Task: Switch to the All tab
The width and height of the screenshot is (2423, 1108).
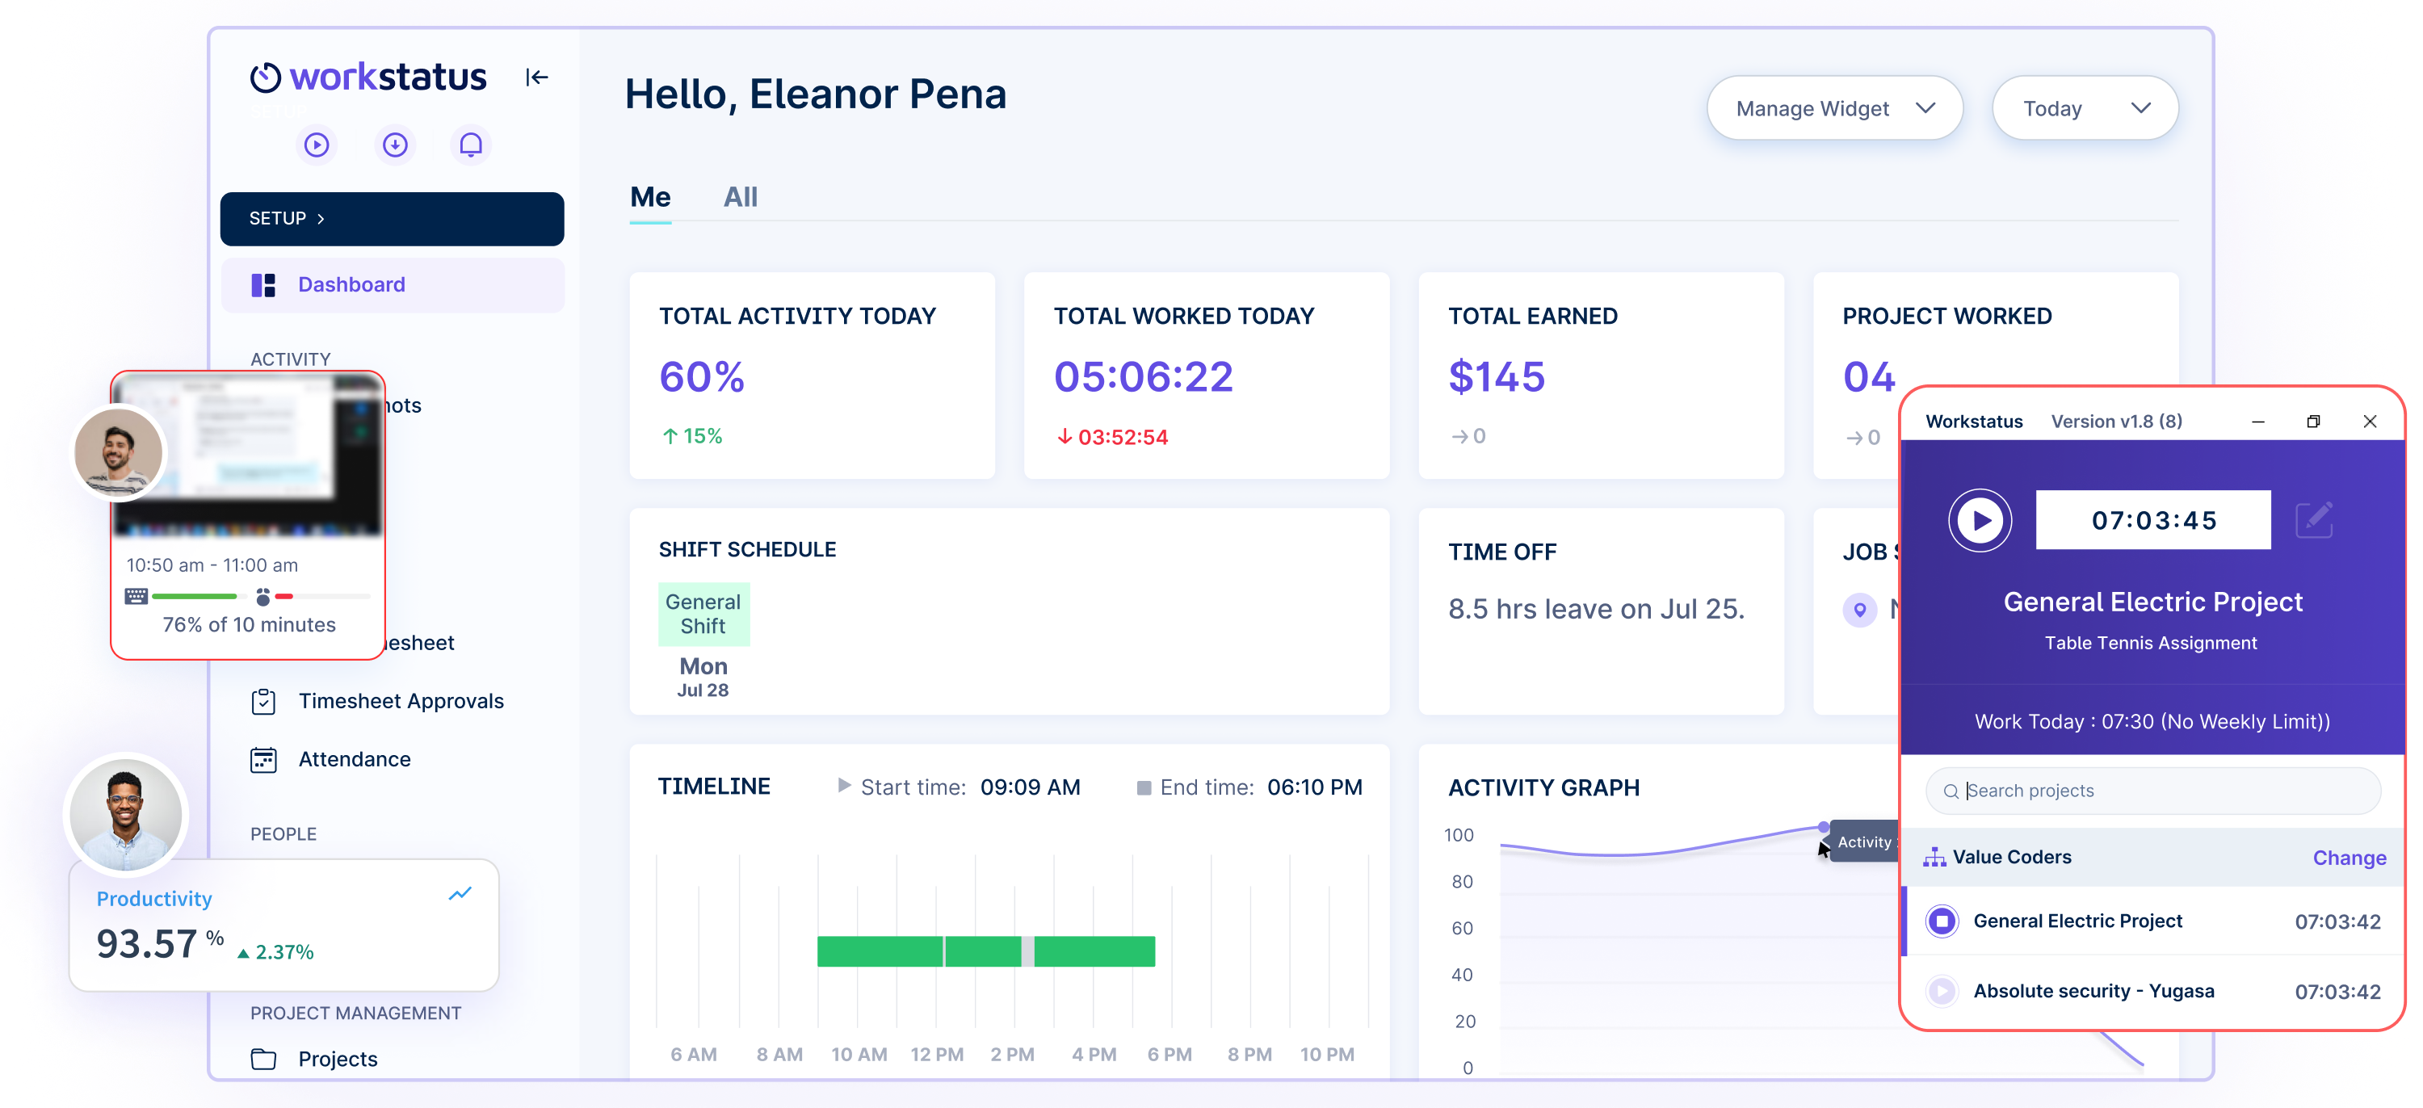Action: click(x=741, y=196)
